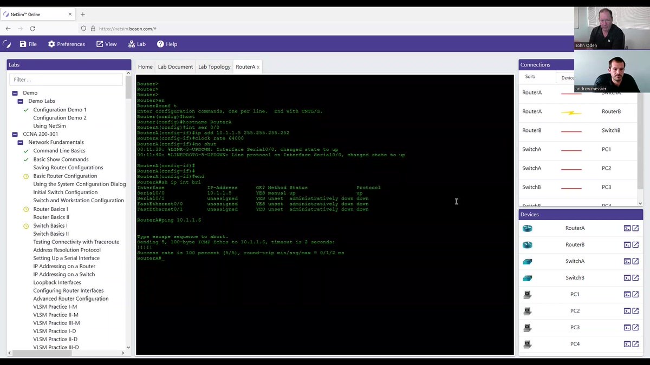
Task: Open Switch Basics I lab
Action: click(x=50, y=225)
